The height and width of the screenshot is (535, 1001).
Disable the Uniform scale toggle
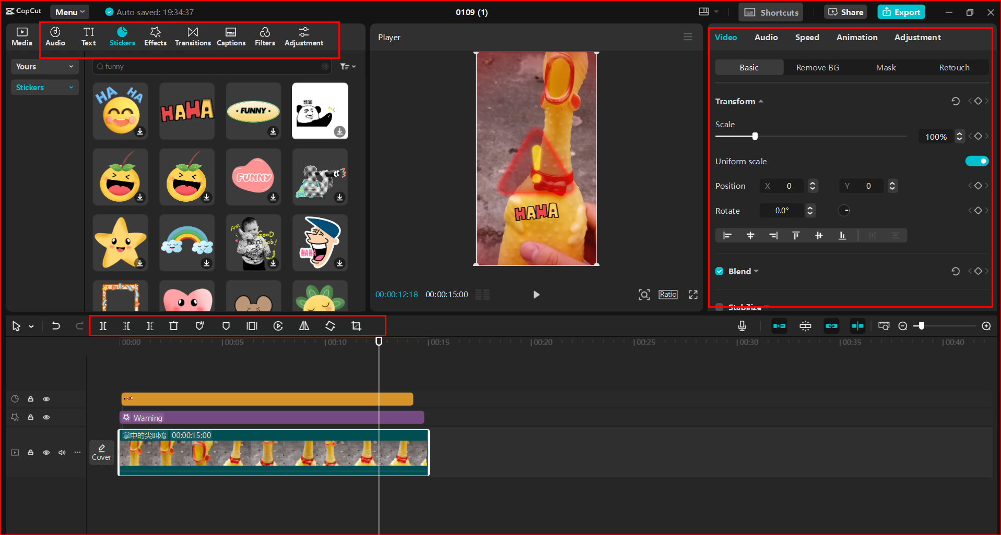coord(976,161)
